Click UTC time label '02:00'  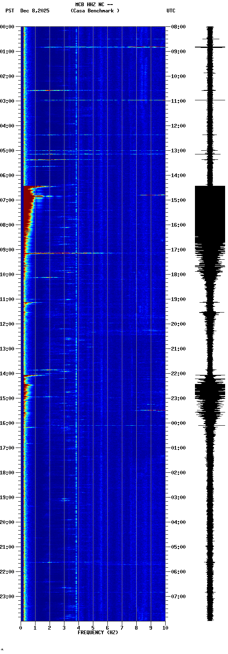[x=178, y=473]
